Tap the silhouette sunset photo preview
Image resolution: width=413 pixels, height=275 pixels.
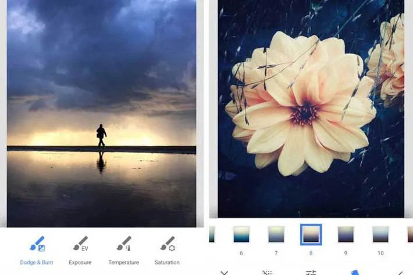tap(101, 113)
